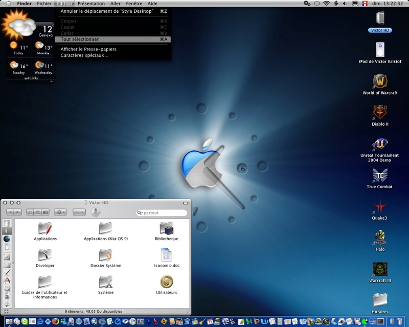Open the Fichier menu

[44, 4]
